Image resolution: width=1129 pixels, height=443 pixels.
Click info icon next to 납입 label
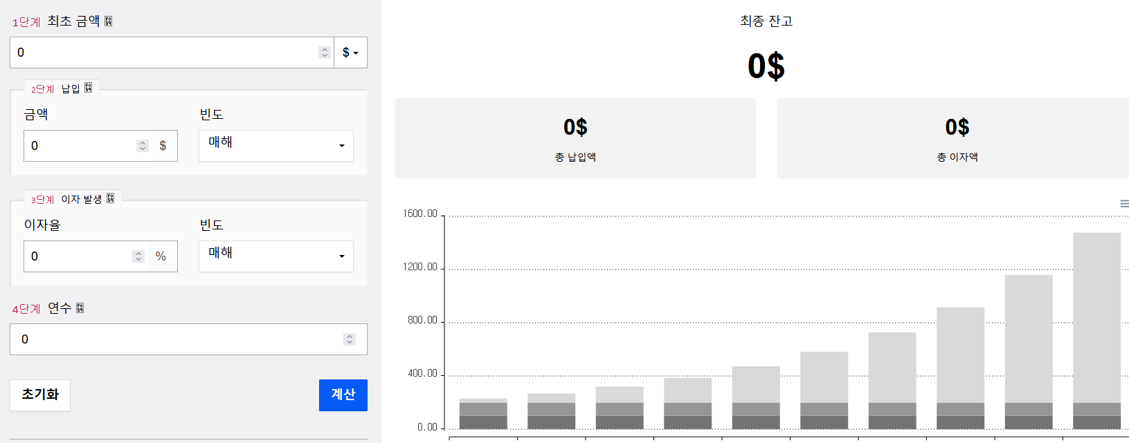(89, 88)
